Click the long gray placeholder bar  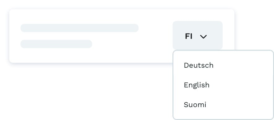point(79,28)
